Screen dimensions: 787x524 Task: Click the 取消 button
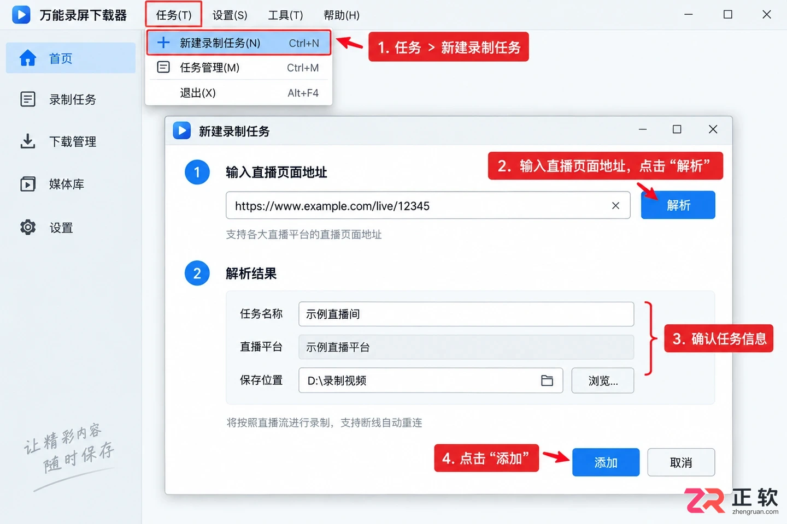[x=681, y=462]
